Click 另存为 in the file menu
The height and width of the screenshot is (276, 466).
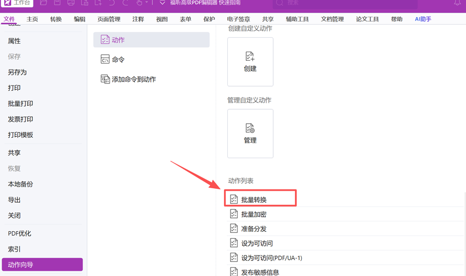[x=17, y=72]
